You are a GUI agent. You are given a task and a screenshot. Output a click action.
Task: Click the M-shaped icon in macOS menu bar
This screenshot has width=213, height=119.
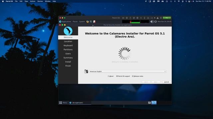[158, 1]
